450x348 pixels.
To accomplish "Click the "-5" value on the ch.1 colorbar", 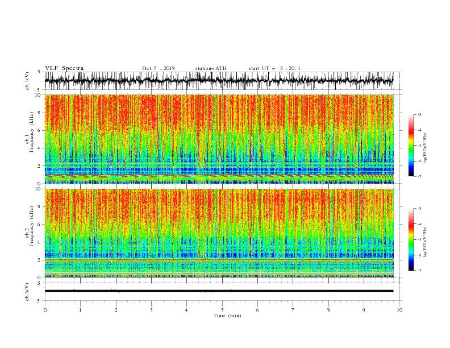I will tap(419, 146).
